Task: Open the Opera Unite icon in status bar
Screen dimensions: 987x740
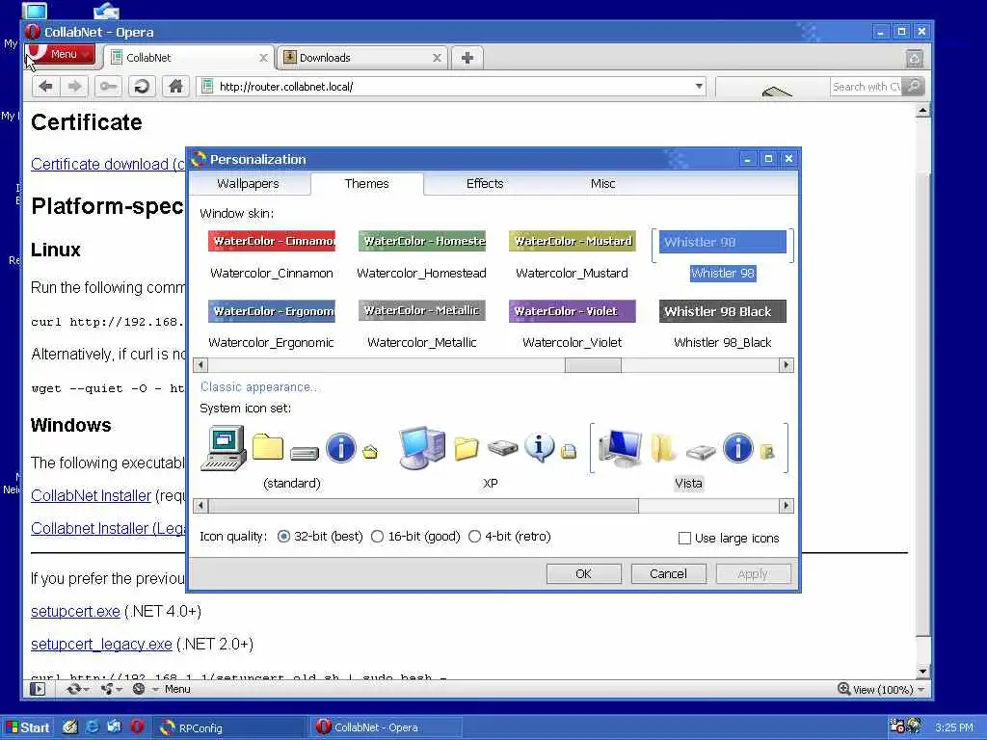Action: click(110, 689)
